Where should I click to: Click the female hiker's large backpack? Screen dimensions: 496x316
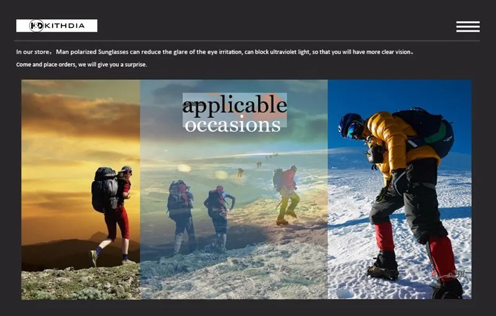click(x=104, y=190)
